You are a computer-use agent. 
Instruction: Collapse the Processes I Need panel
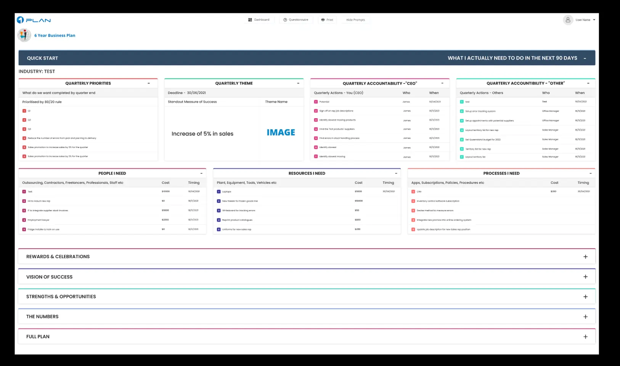(x=591, y=173)
